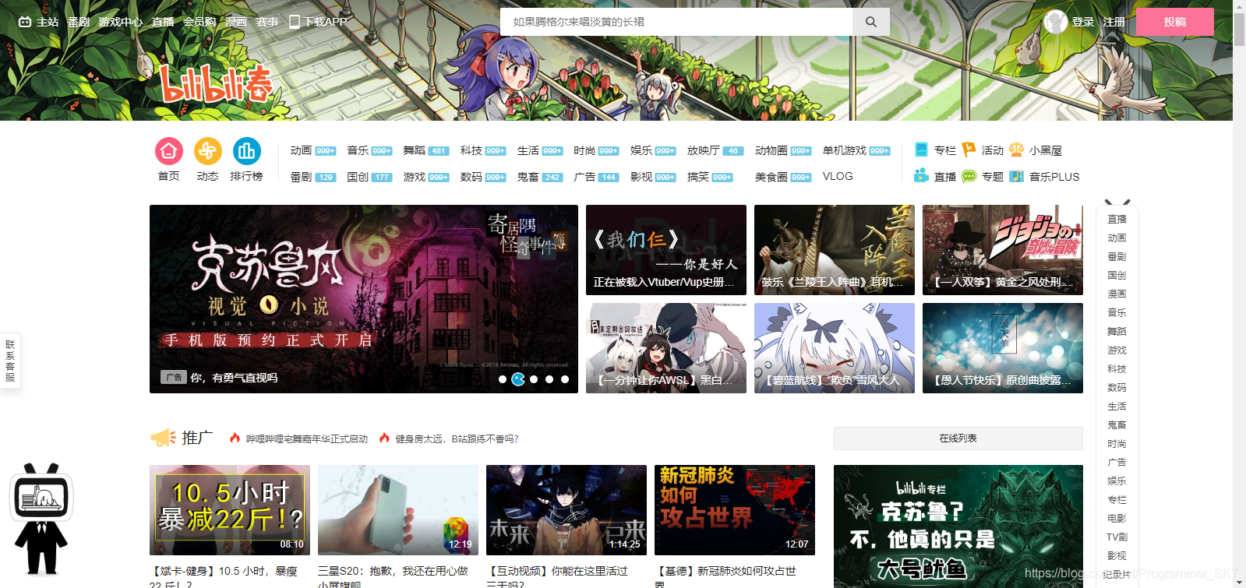The height and width of the screenshot is (588, 1246).
Task: Open the 排行榜 ranking icon
Action: tap(247, 151)
